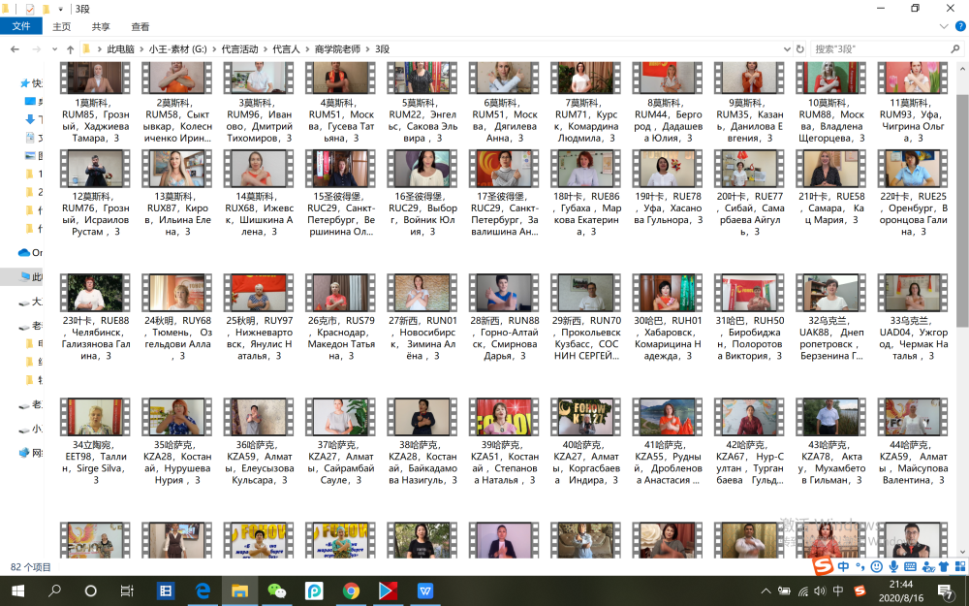Image resolution: width=969 pixels, height=606 pixels.
Task: Click the file name 40哈萨克 KZA27 Коргасбаев
Action: tap(586, 462)
